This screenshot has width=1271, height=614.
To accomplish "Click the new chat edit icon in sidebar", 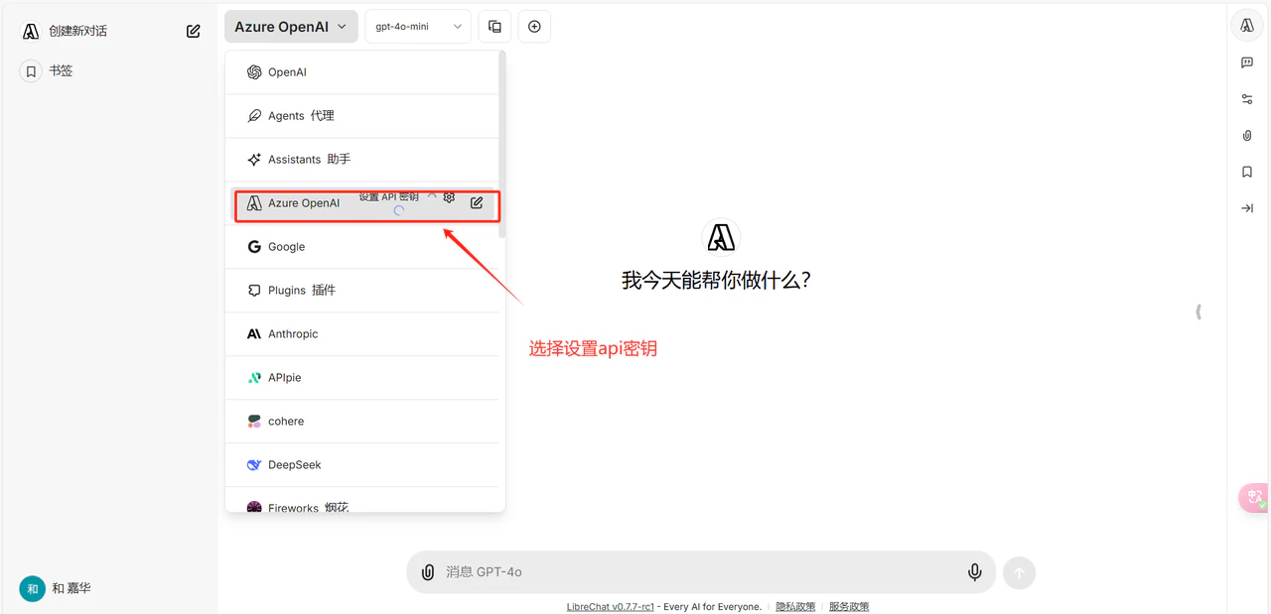I will click(194, 31).
